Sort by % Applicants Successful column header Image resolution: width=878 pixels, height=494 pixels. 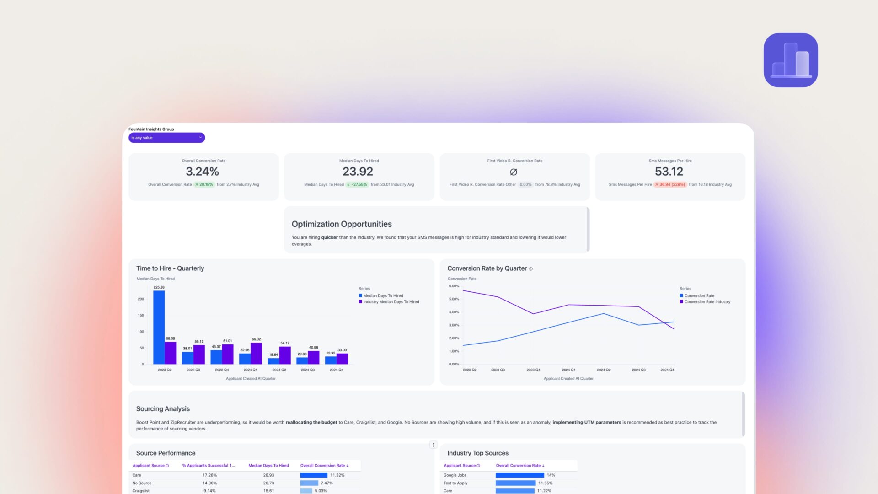pyautogui.click(x=208, y=466)
